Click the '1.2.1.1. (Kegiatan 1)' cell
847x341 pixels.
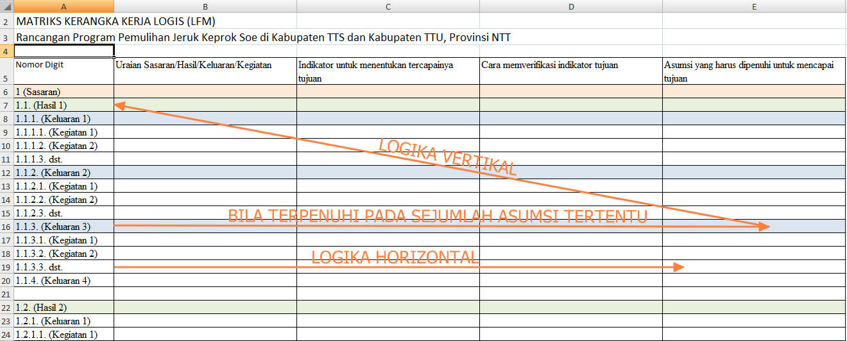point(64,335)
